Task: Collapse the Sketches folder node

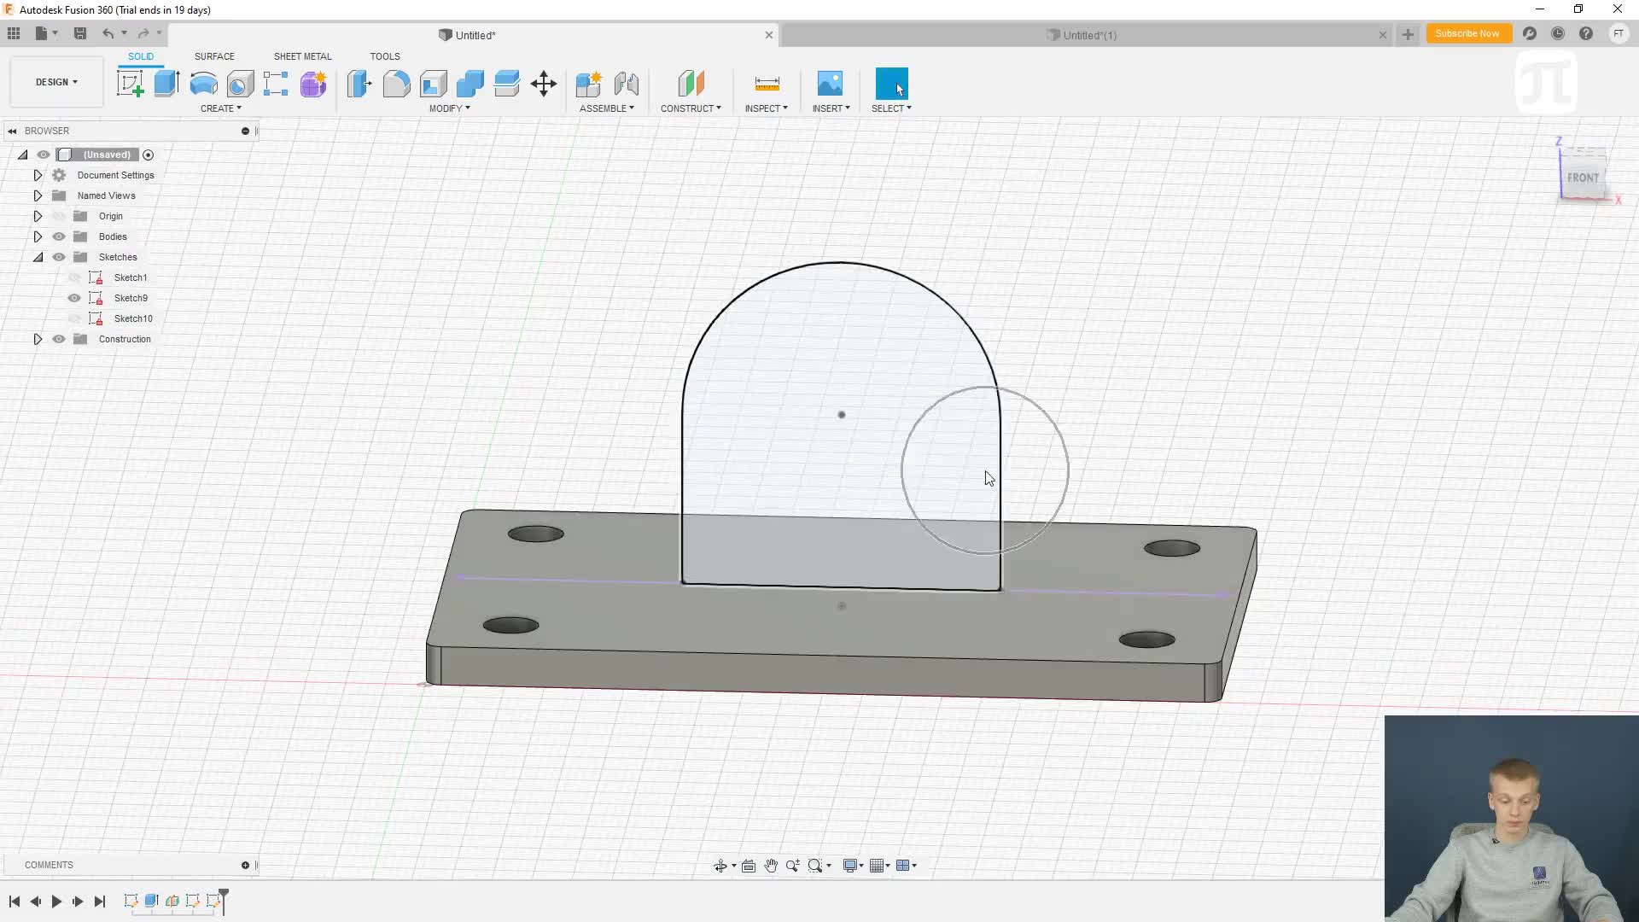Action: click(38, 257)
